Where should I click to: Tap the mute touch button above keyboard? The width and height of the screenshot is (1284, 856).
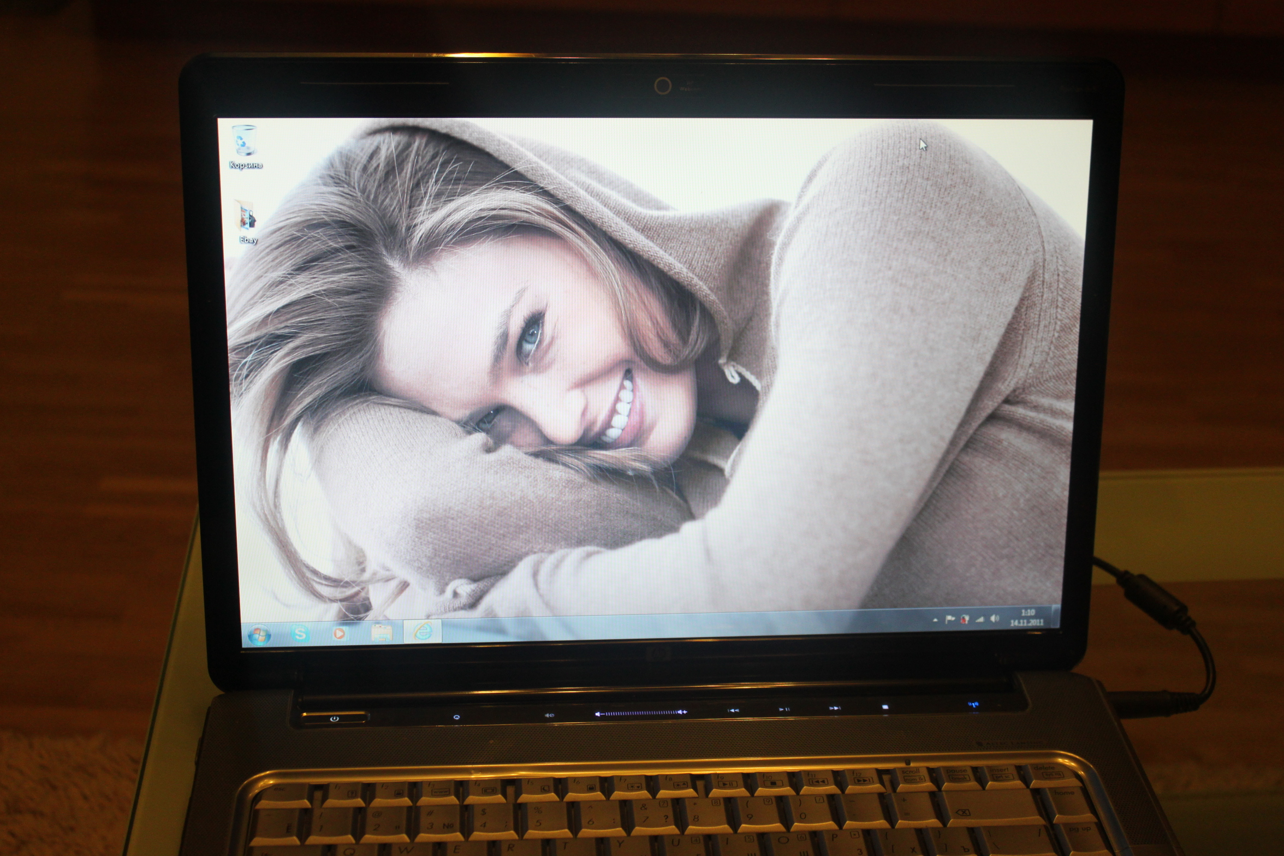click(x=549, y=715)
